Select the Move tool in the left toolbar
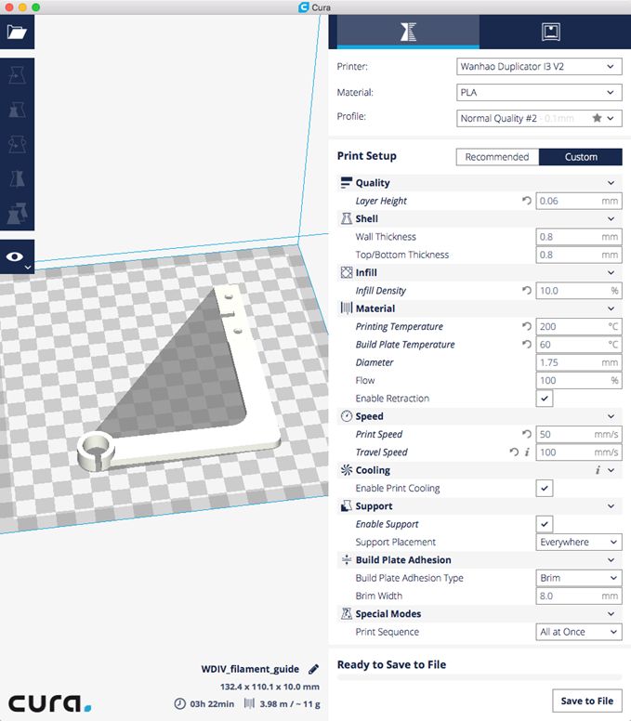The width and height of the screenshot is (631, 721). tap(17, 75)
